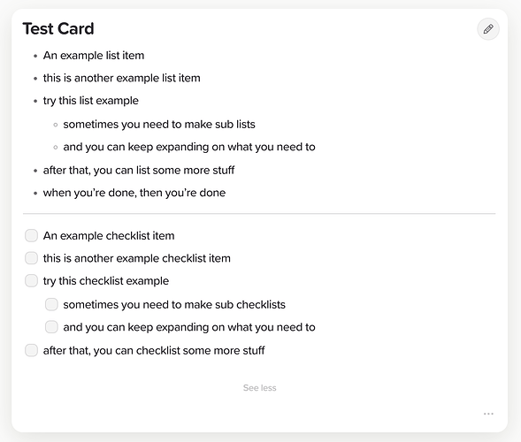Viewport: 521px width, 442px height.
Task: Collapse the card with See less
Action: 259,388
